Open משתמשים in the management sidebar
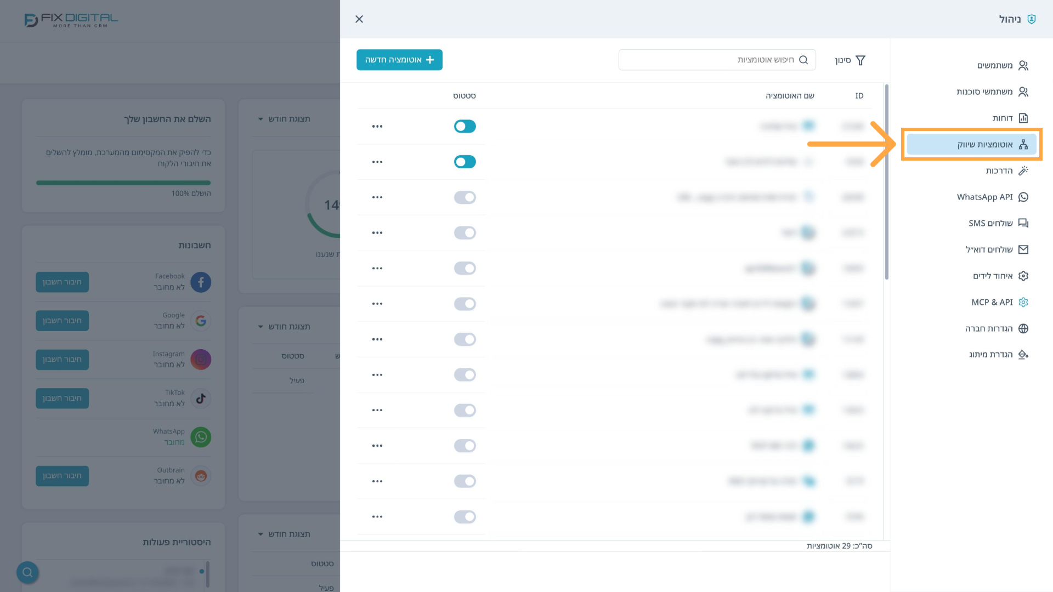1053x592 pixels. [1002, 65]
